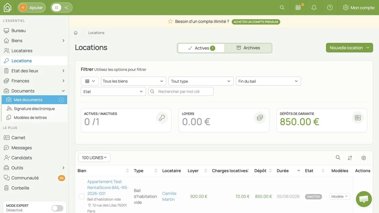This screenshot has width=379, height=213.
Task: Expand the Outils sidebar submenu
Action: click(63, 168)
